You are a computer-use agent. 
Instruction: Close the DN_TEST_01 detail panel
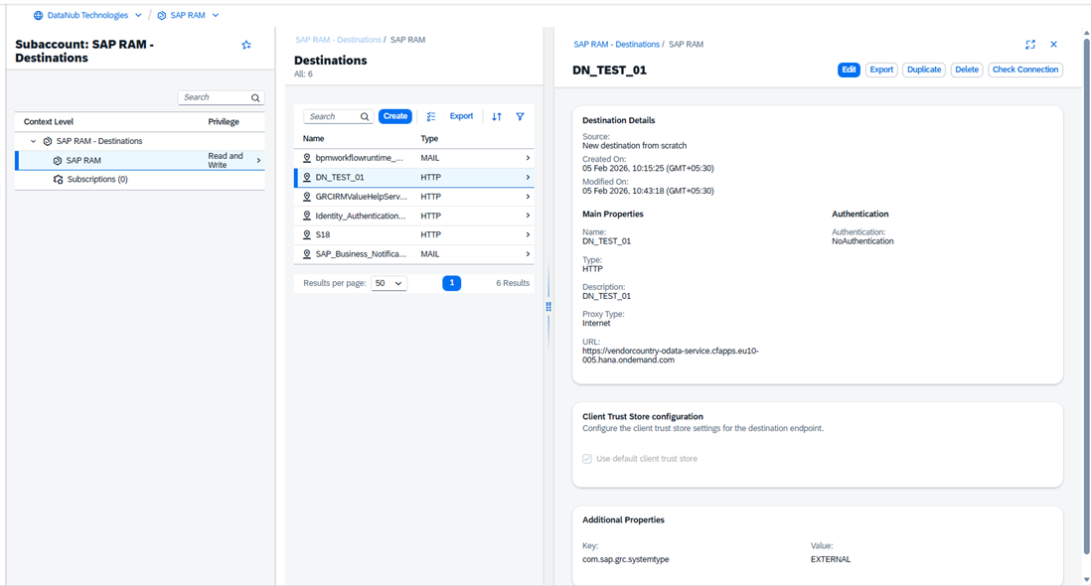pyautogui.click(x=1053, y=45)
